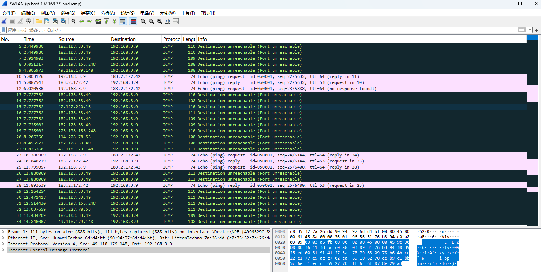Close this capture file icon
541x272 pixels.
tap(55, 21)
